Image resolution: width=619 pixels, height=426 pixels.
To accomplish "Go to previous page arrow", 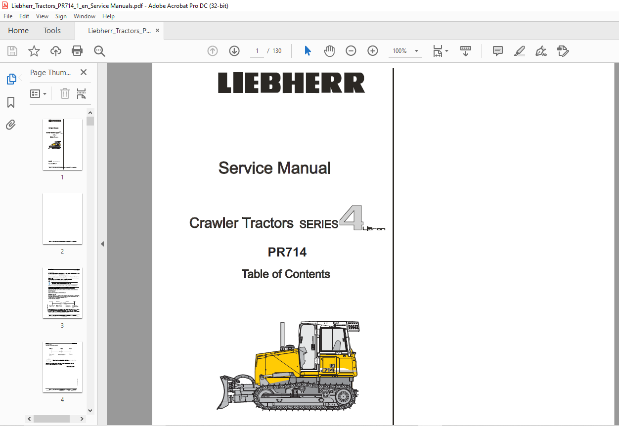I will pos(213,51).
